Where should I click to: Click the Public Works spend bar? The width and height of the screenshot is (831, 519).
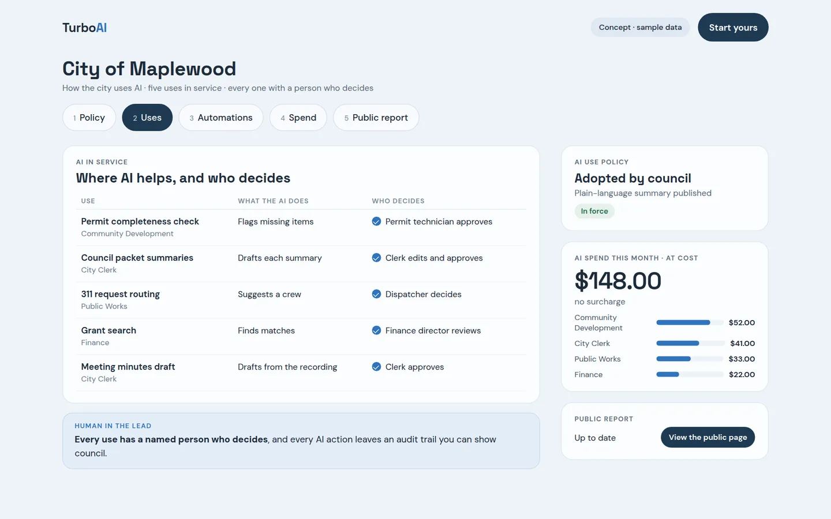pyautogui.click(x=690, y=359)
